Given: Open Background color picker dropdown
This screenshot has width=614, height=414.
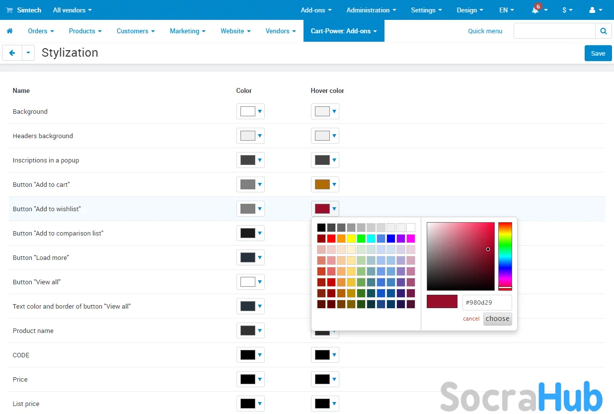Looking at the screenshot, I should [x=250, y=111].
